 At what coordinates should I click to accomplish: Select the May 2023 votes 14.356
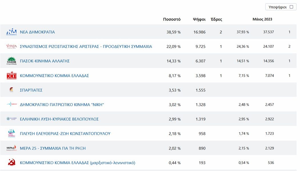click(x=269, y=61)
